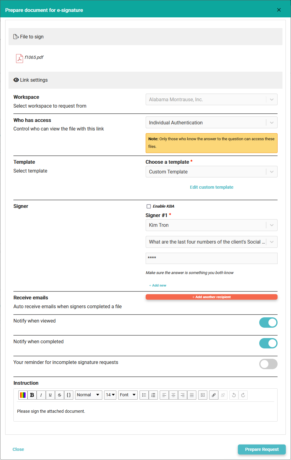Click the security answer input field

[x=211, y=258]
